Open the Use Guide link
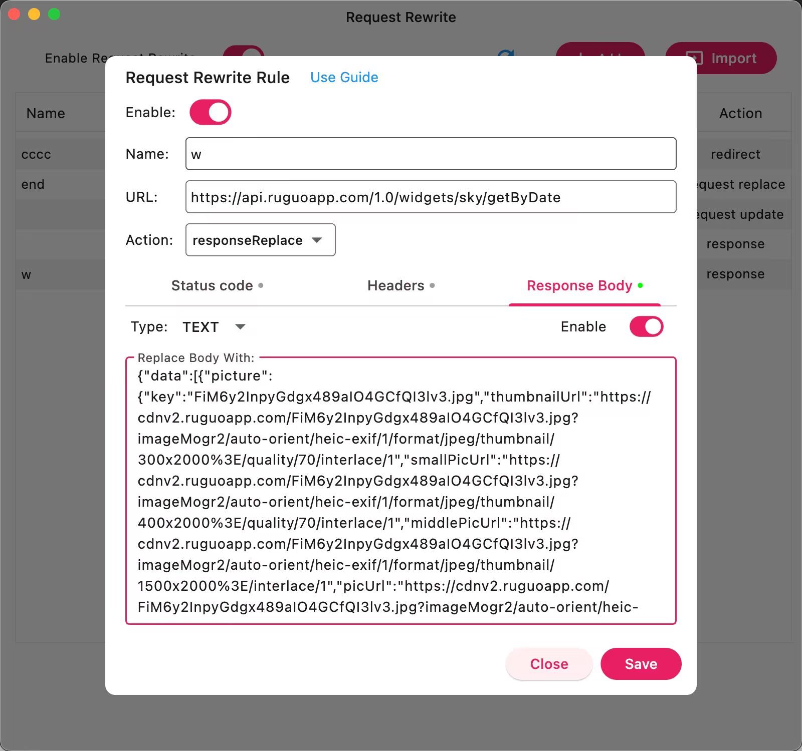This screenshot has width=802, height=751. (x=344, y=77)
